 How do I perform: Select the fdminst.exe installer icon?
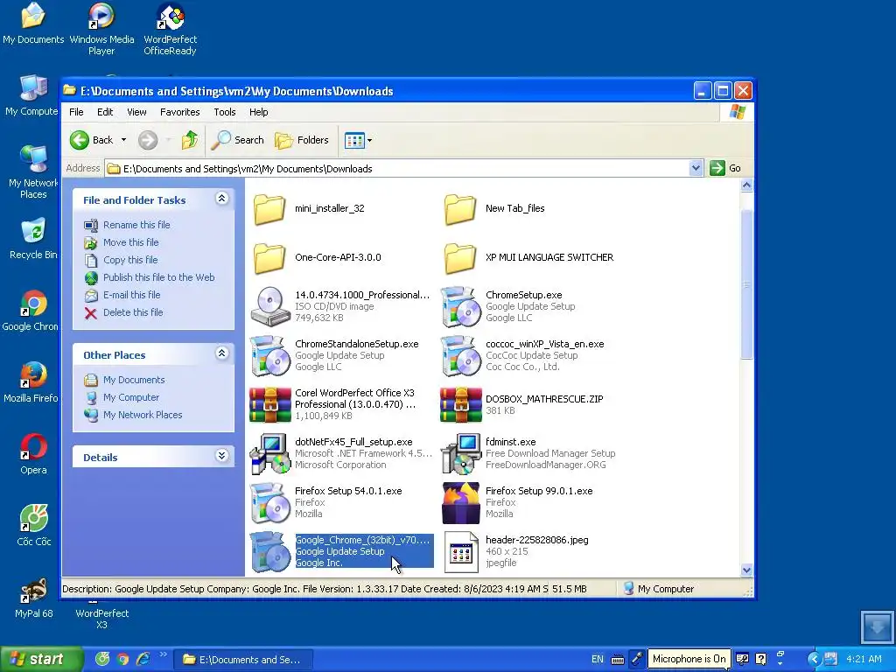tap(460, 454)
